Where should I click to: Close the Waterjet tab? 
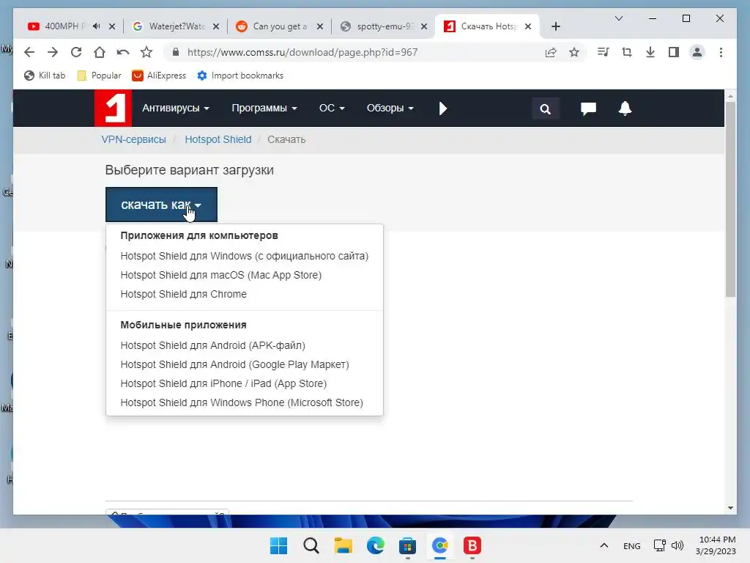tap(216, 26)
